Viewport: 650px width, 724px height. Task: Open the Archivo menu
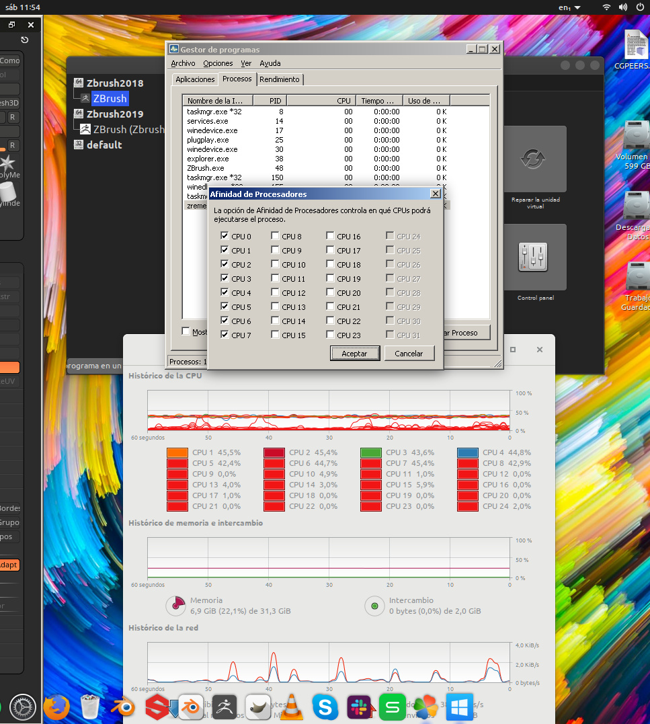(x=183, y=63)
